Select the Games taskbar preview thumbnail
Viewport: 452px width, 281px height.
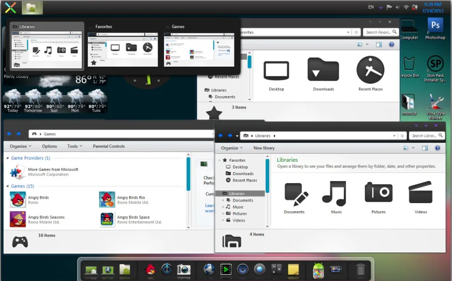click(199, 45)
